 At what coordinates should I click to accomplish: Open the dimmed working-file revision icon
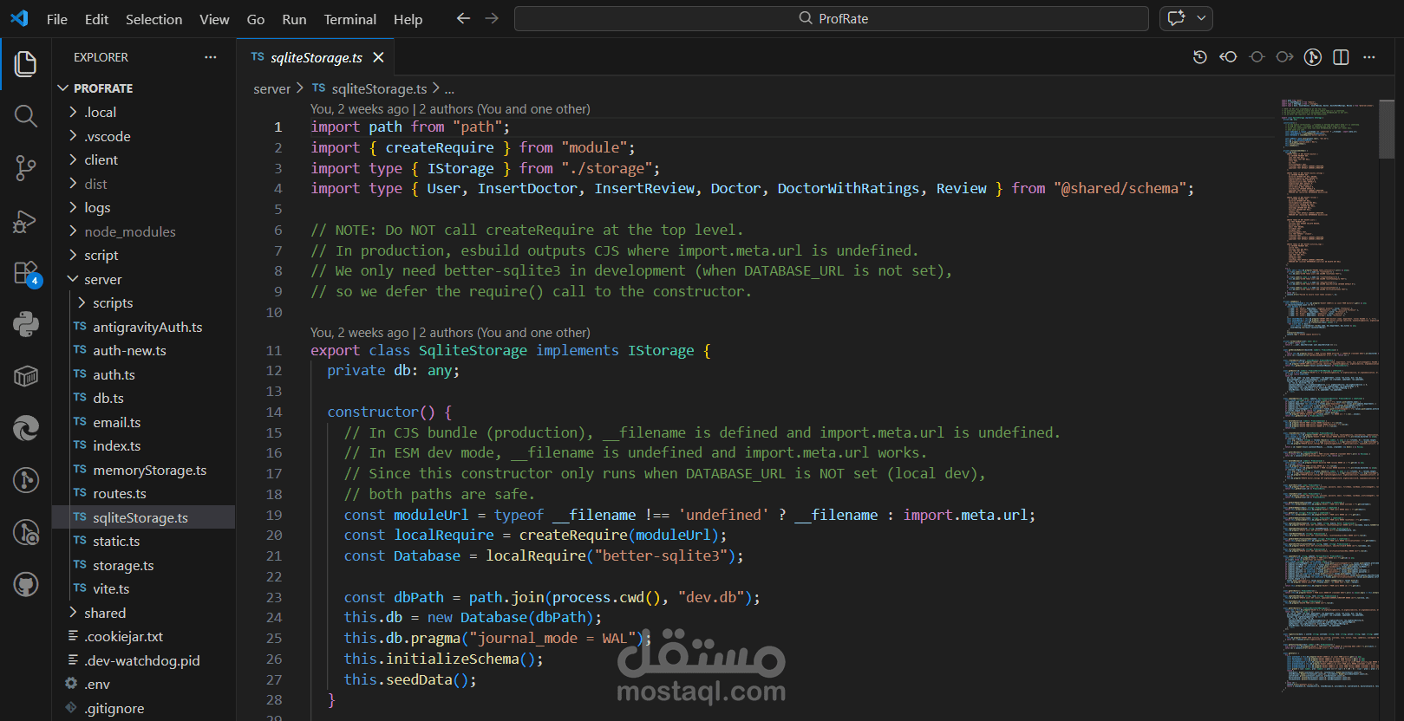(1257, 57)
